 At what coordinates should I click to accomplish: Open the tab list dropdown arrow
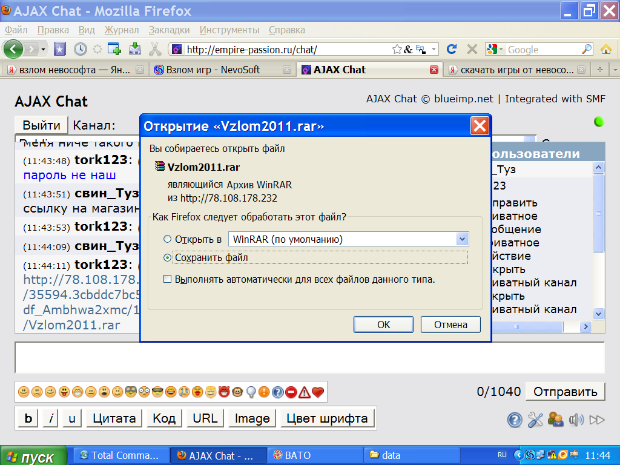tap(615, 70)
